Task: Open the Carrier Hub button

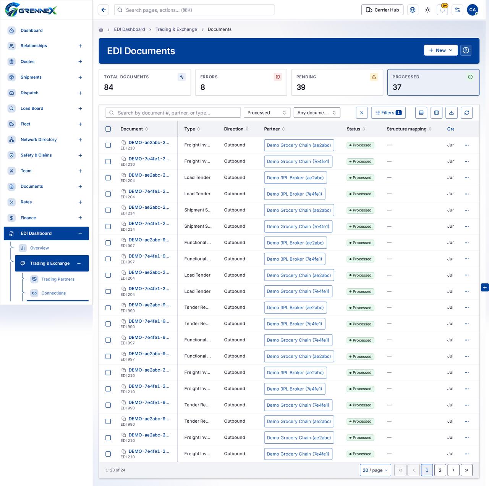Action: coord(382,10)
